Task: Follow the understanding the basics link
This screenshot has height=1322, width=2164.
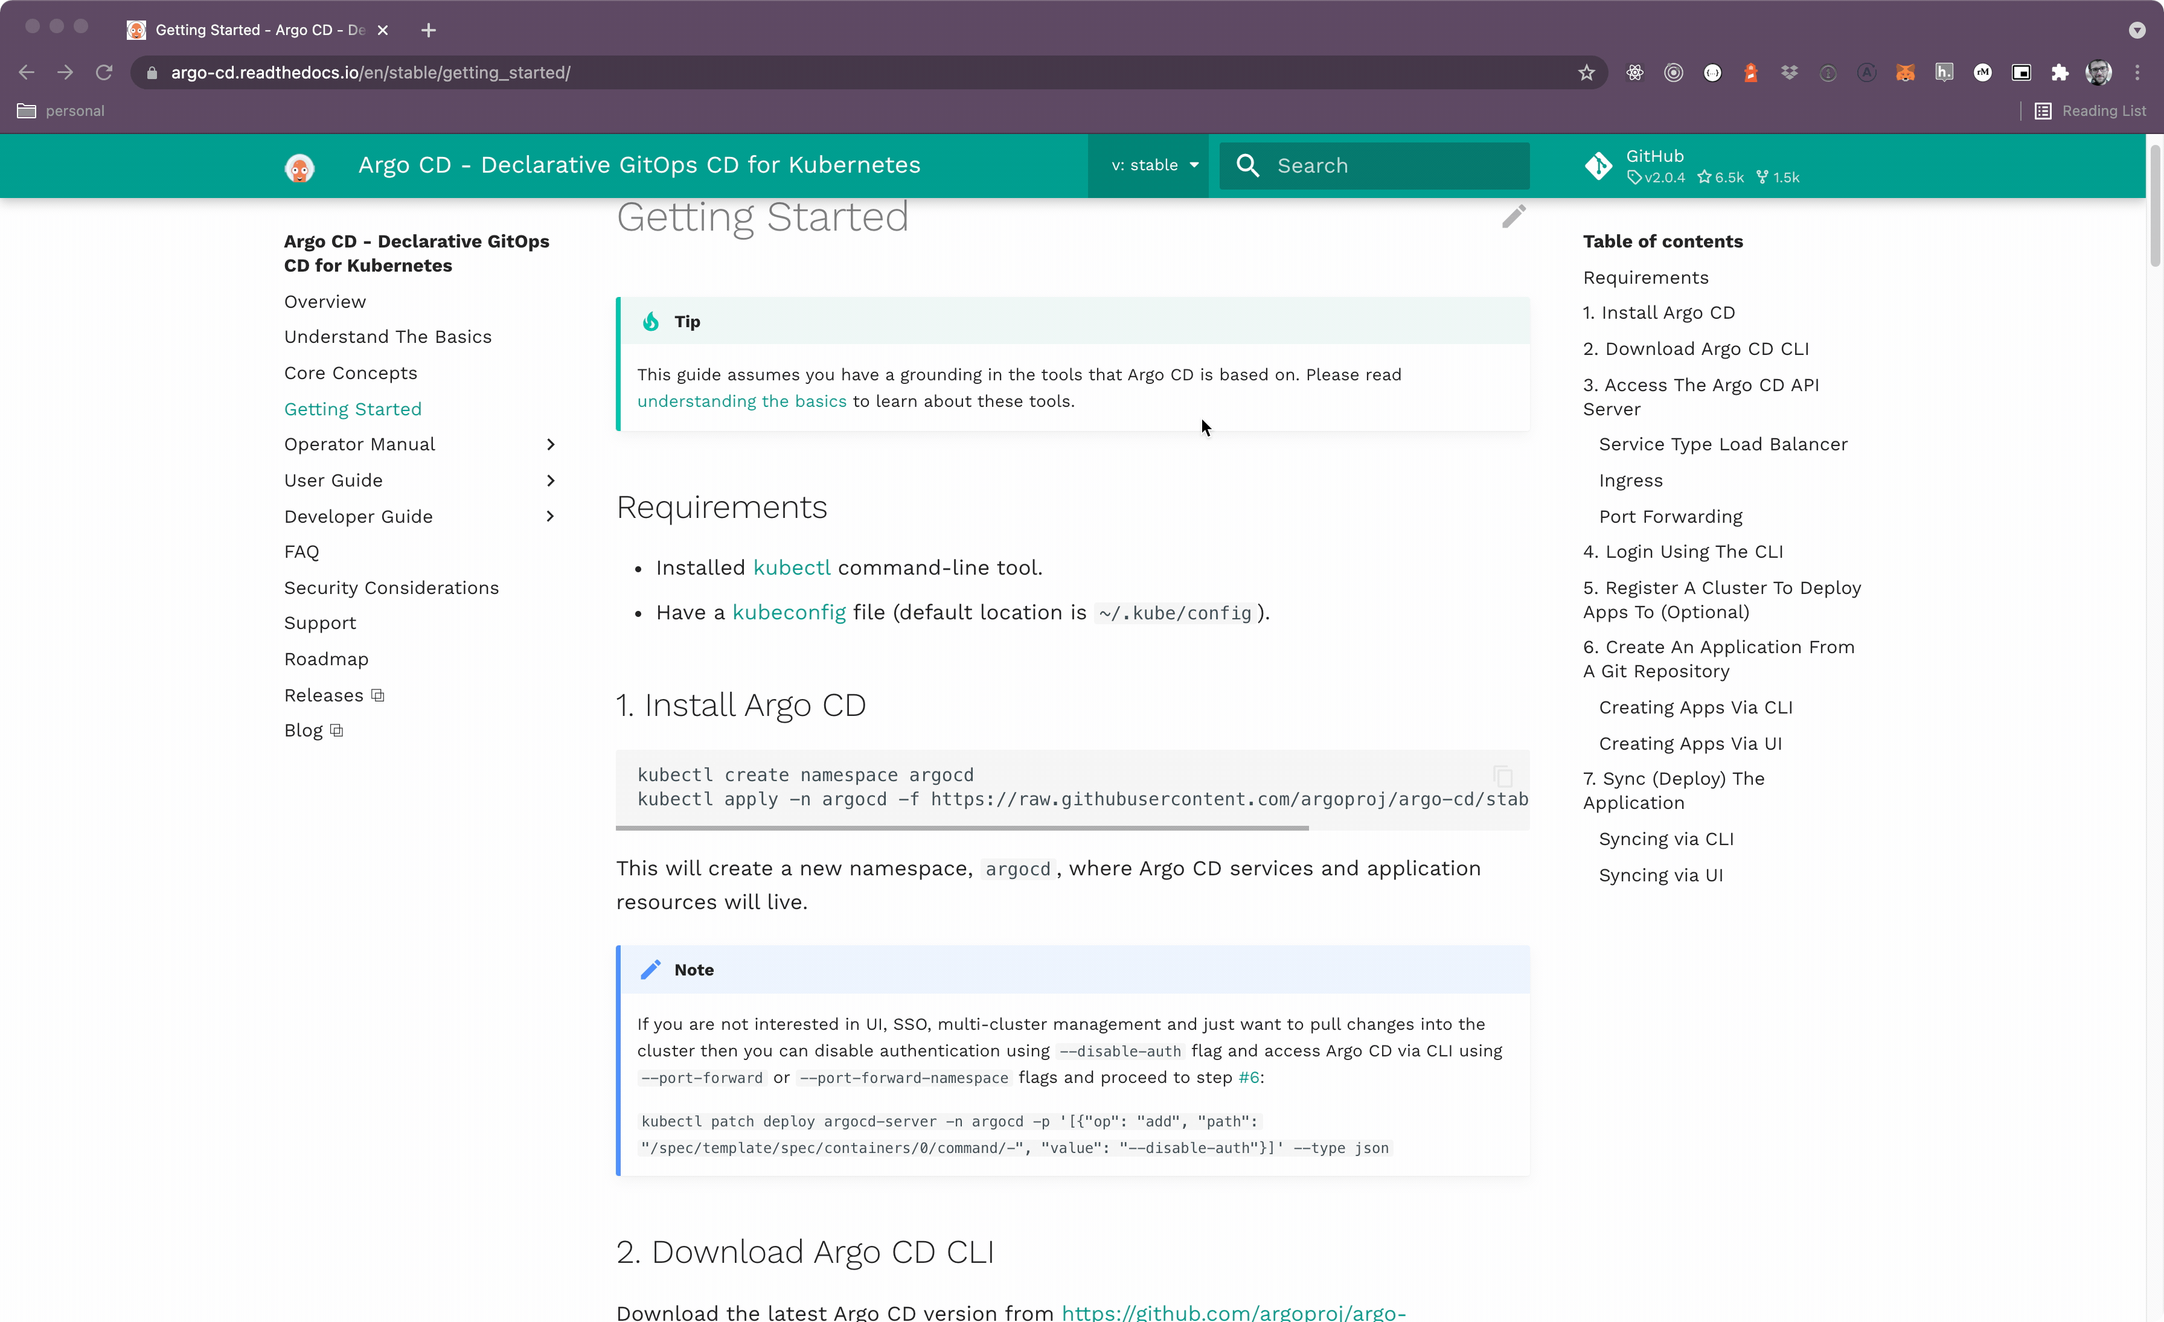Action: pos(741,401)
